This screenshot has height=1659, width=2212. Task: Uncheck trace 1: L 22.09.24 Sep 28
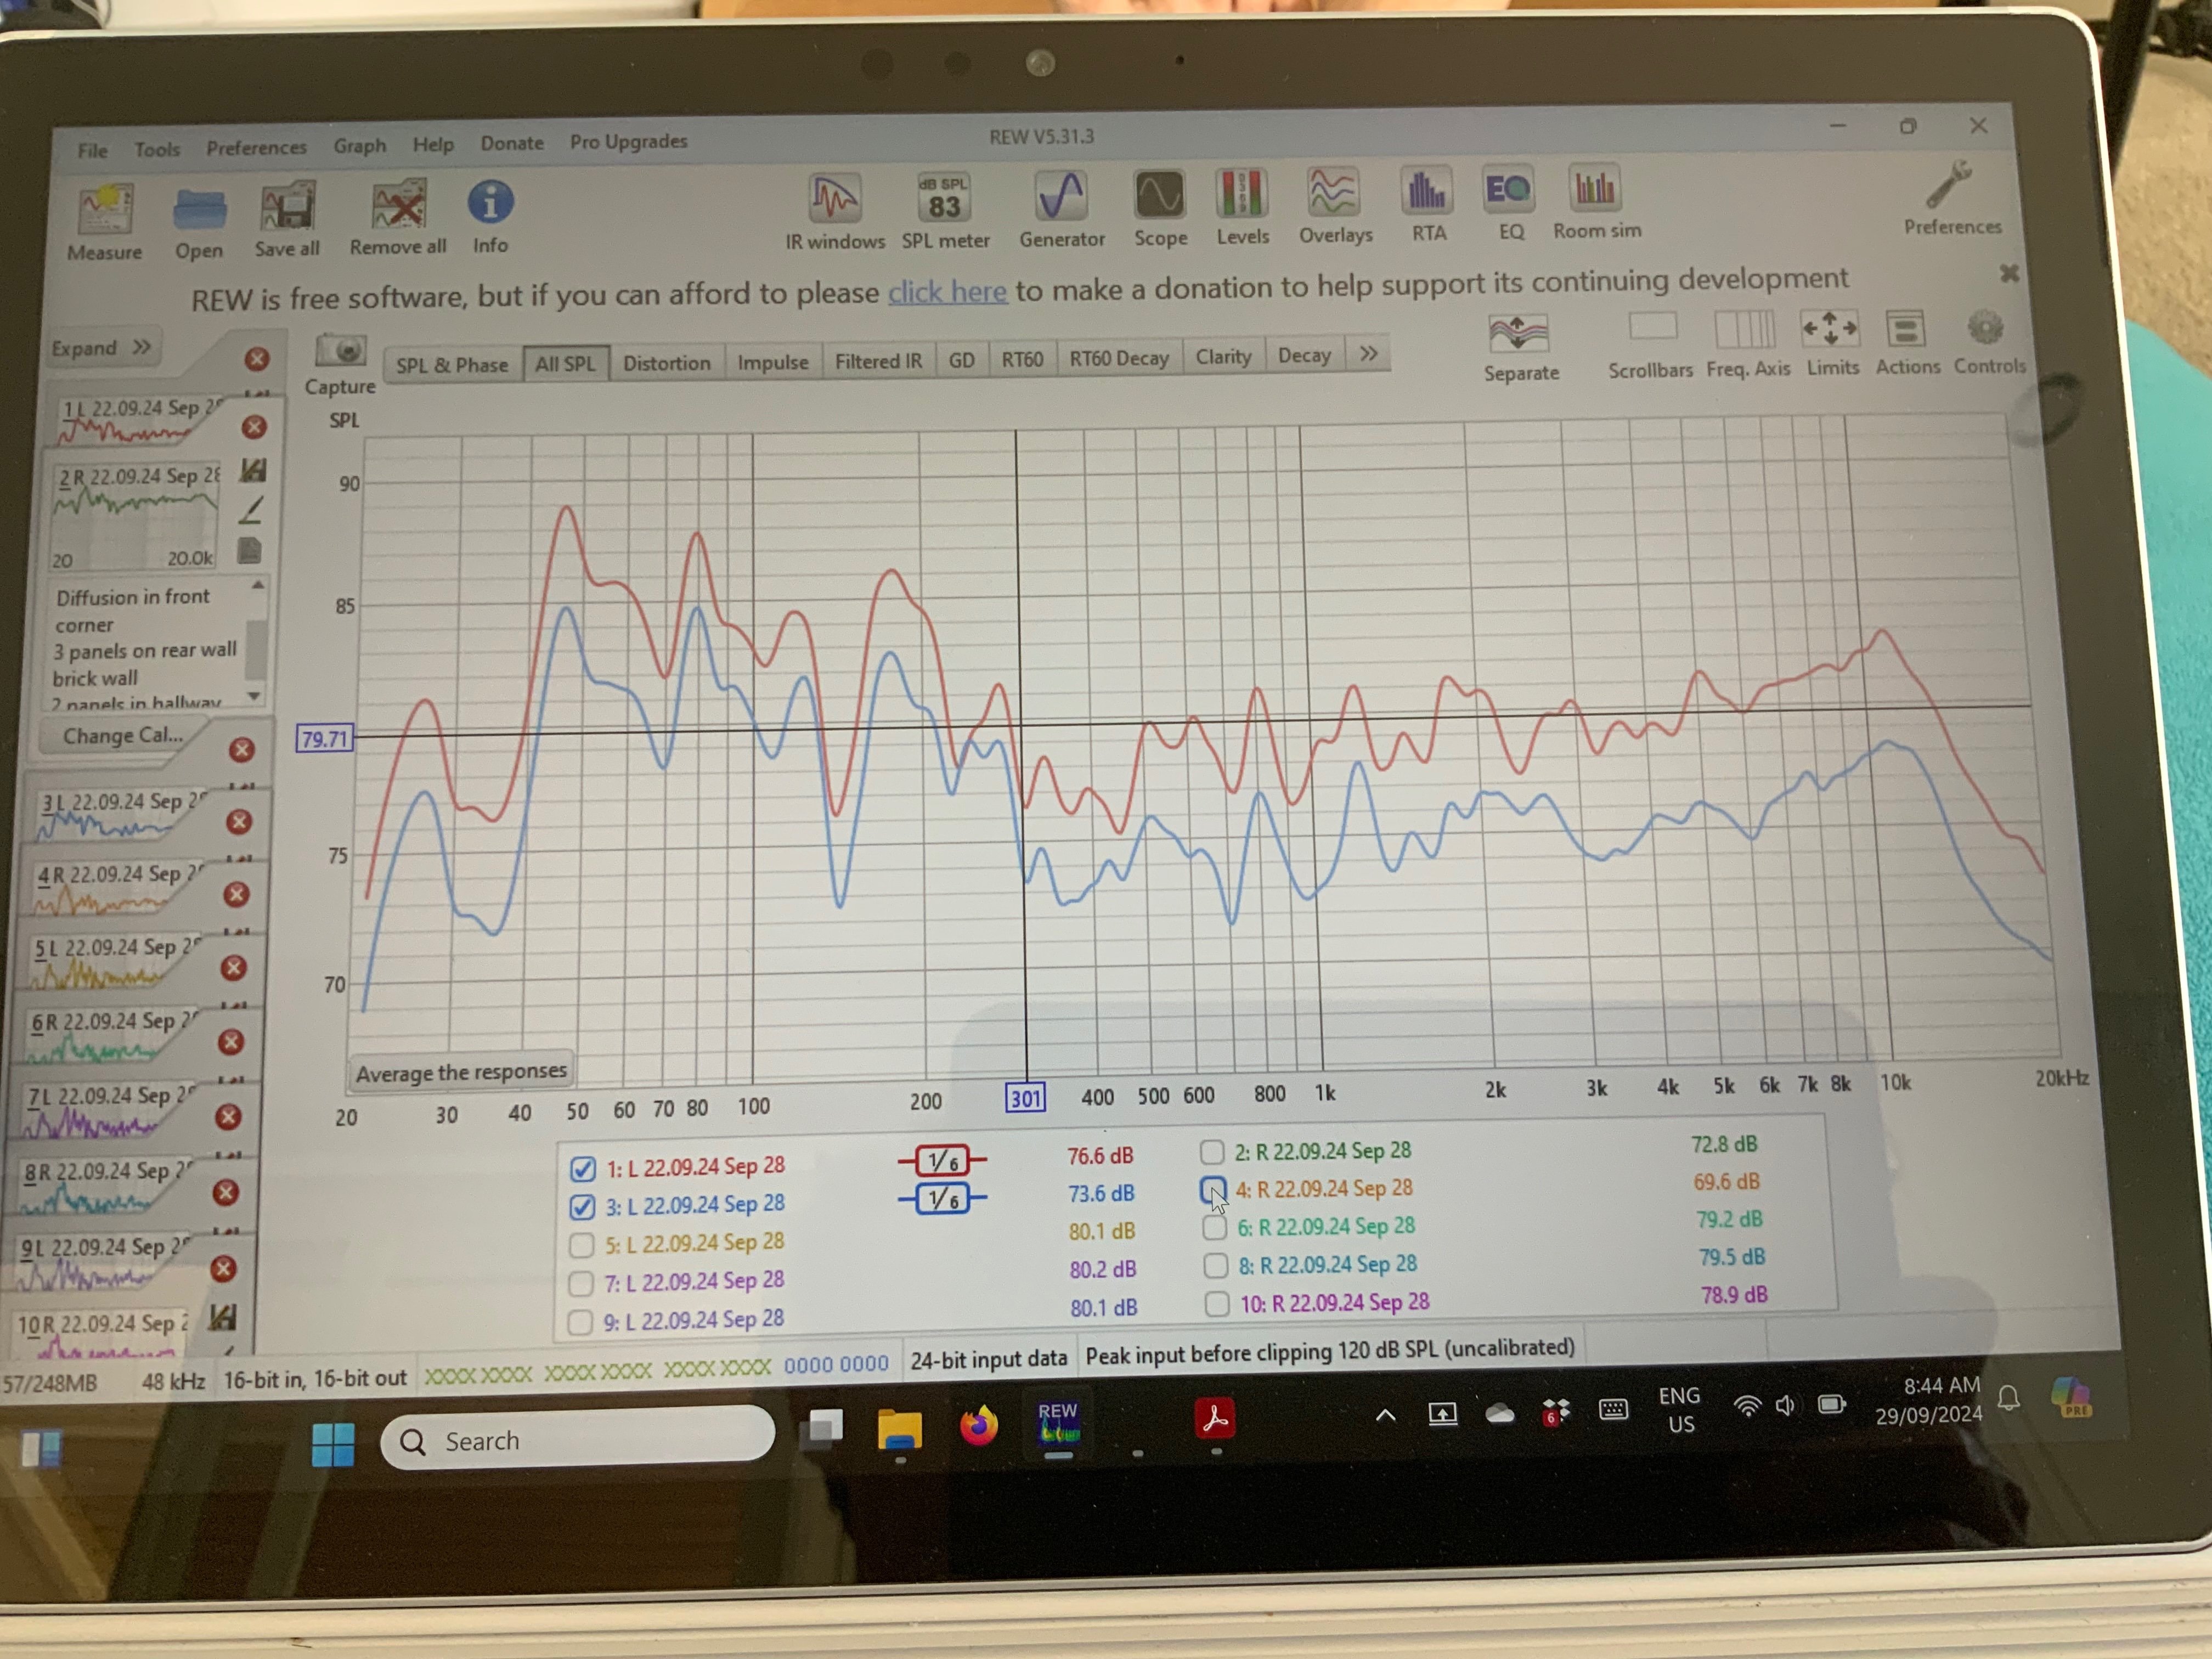pyautogui.click(x=583, y=1168)
